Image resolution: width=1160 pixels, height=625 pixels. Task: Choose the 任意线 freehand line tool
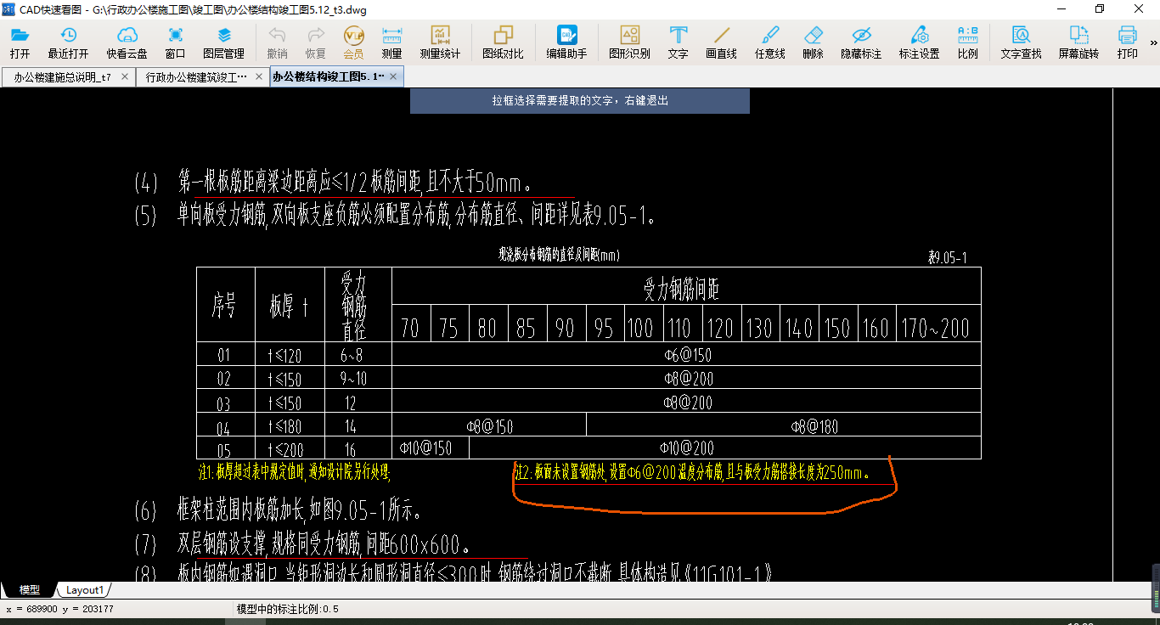tap(769, 42)
